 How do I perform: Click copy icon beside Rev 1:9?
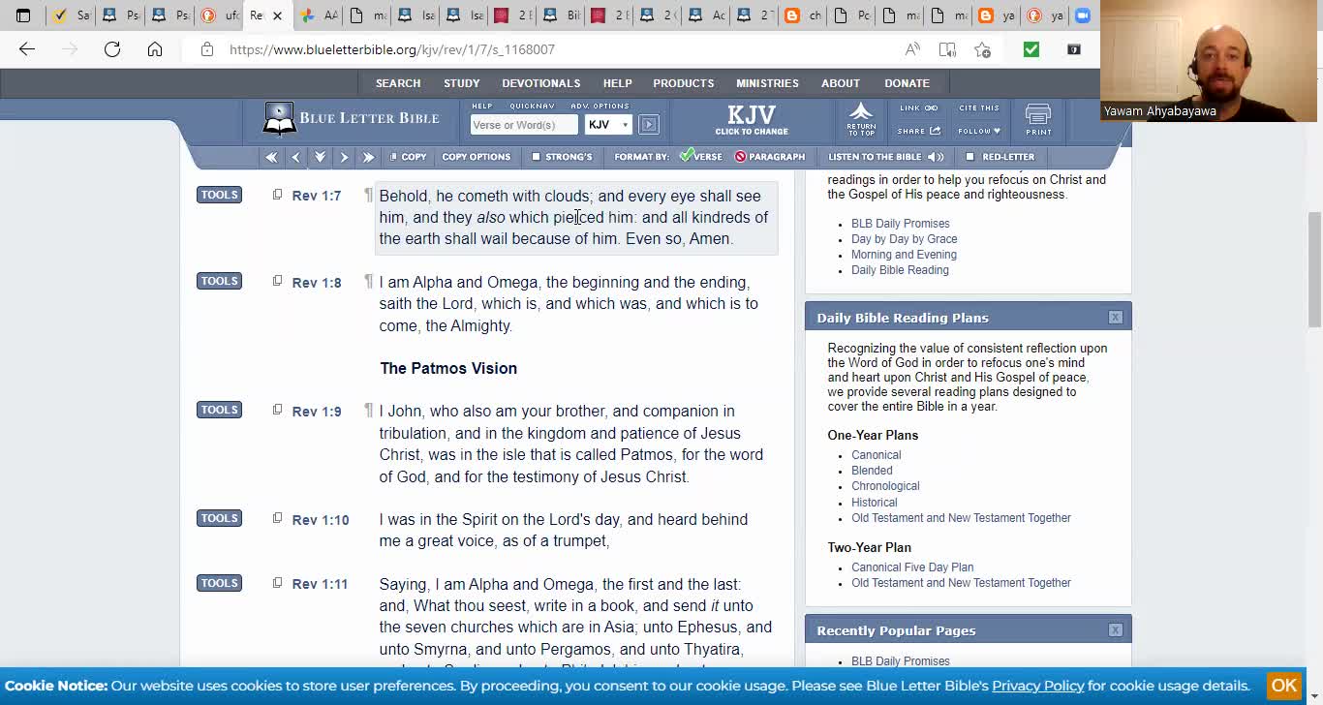coord(277,410)
